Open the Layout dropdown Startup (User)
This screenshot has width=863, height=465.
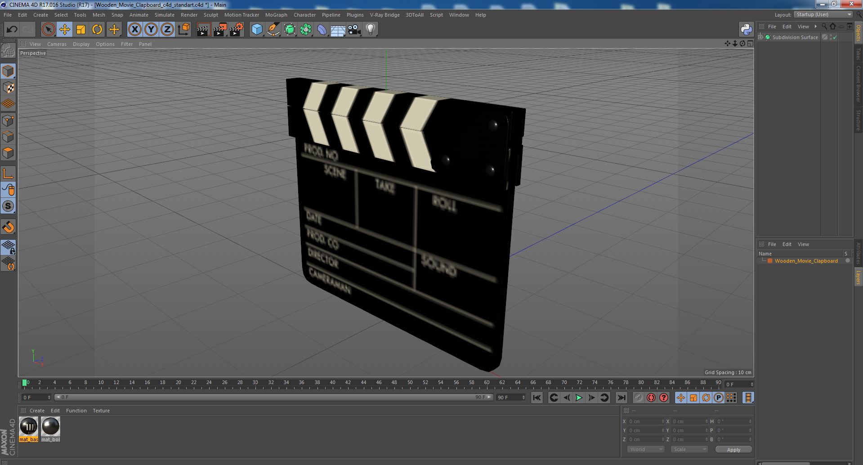824,14
